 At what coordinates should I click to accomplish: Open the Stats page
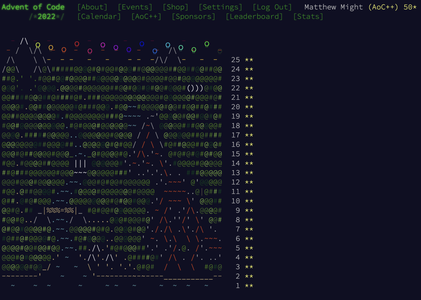point(308,16)
